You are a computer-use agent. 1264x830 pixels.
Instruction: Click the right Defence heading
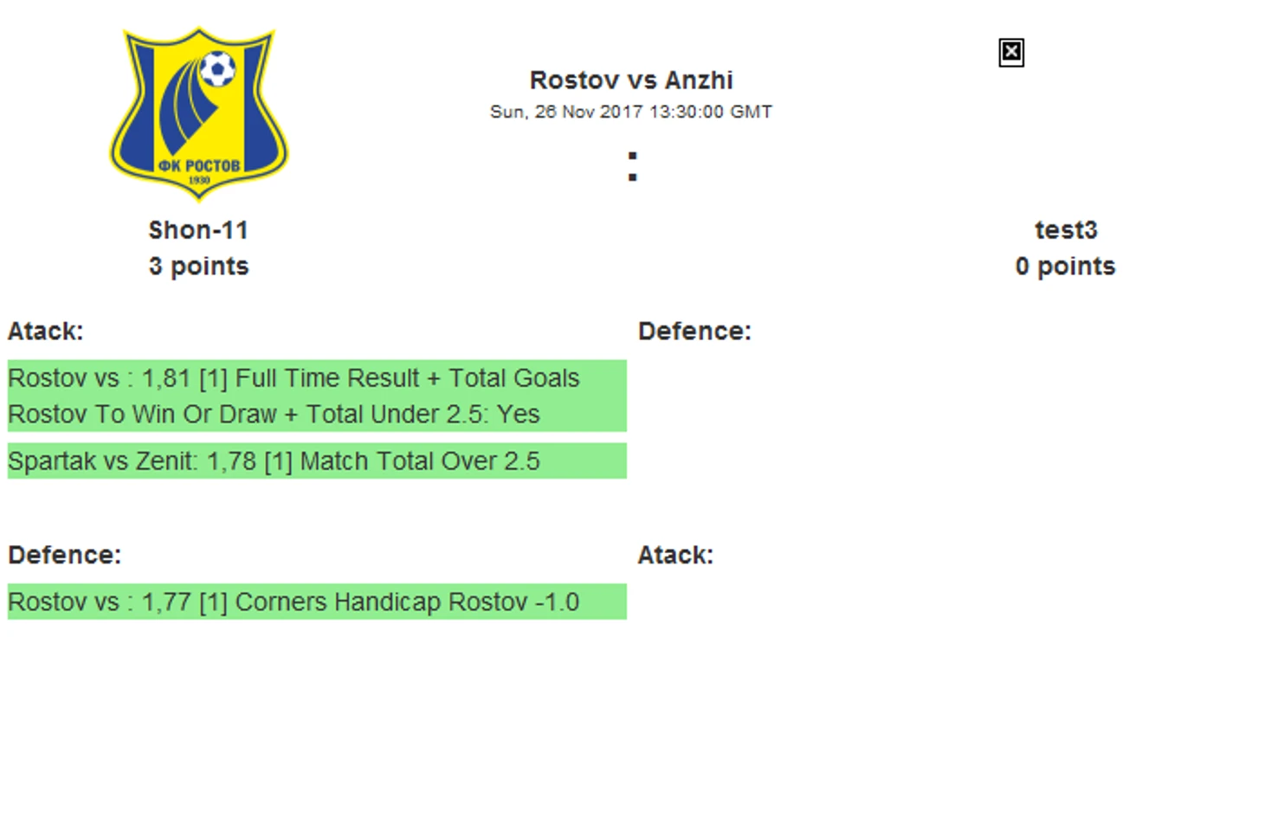point(694,331)
